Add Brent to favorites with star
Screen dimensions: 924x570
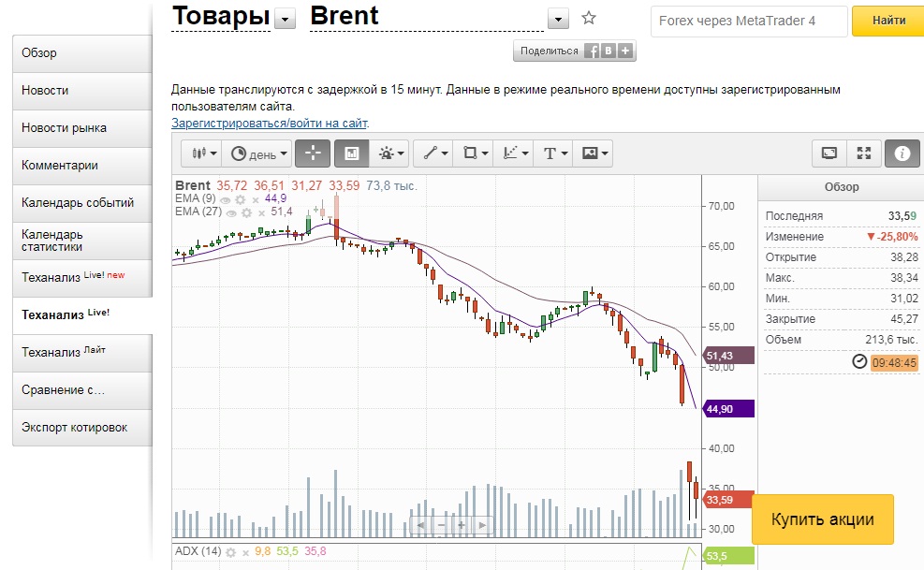pos(589,18)
